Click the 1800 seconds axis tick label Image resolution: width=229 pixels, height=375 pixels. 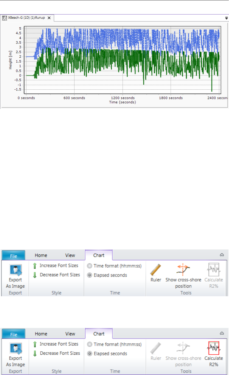[171, 98]
